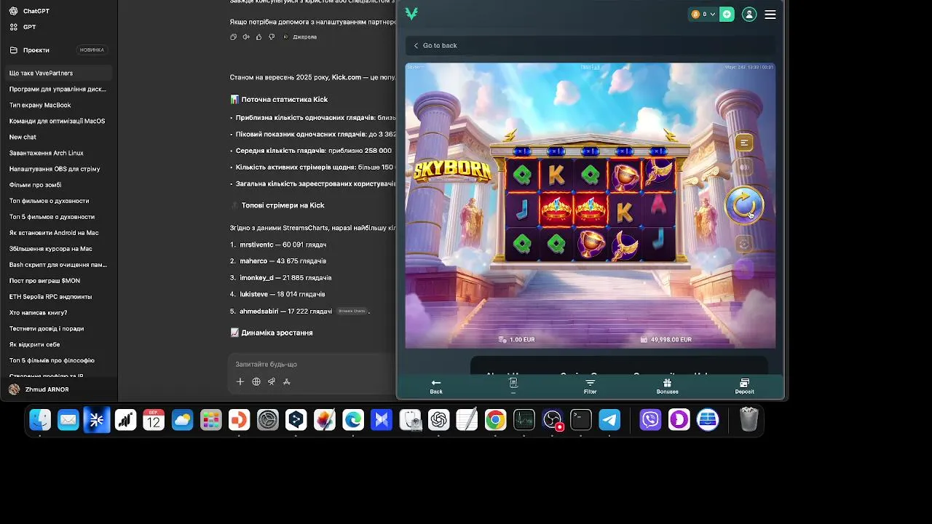Focus the 'Запитайте будь-що' prompt field

tap(313, 364)
